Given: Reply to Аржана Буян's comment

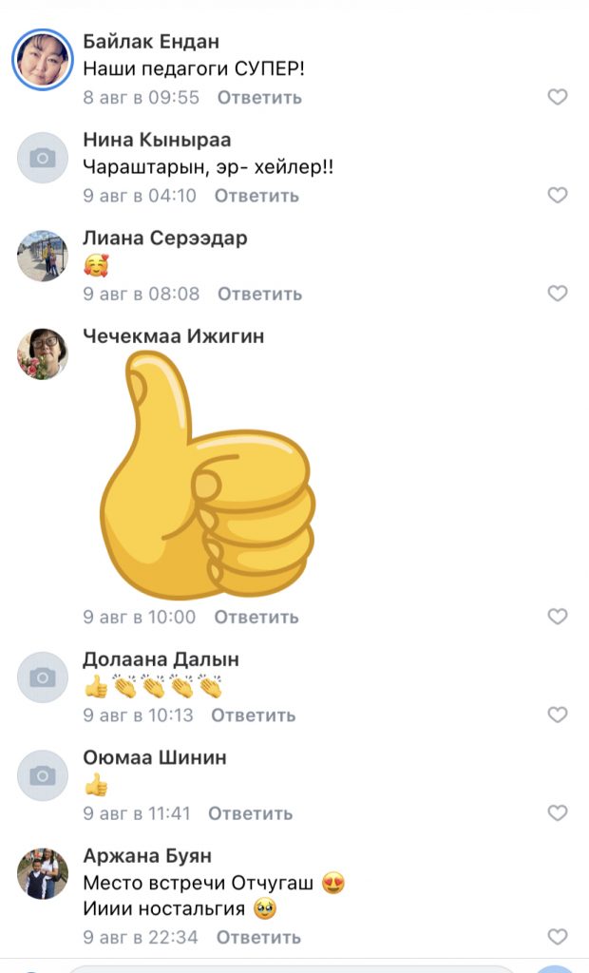Looking at the screenshot, I should 258,937.
